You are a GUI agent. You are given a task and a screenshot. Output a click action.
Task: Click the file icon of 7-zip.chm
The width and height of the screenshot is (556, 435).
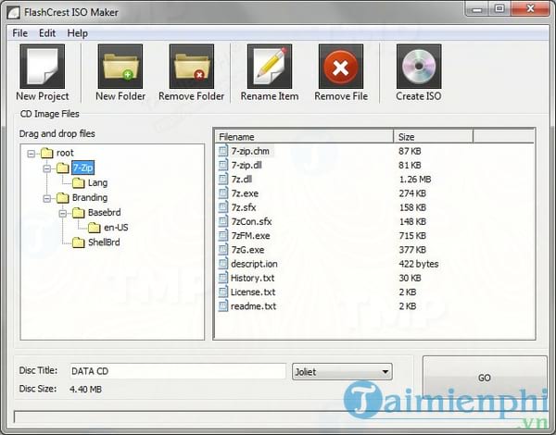222,151
